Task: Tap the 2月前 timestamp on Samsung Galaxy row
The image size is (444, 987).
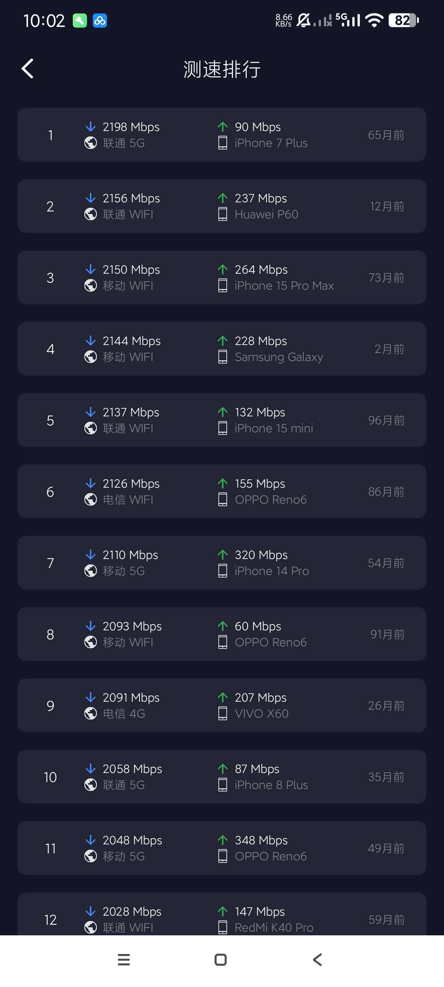Action: point(389,349)
